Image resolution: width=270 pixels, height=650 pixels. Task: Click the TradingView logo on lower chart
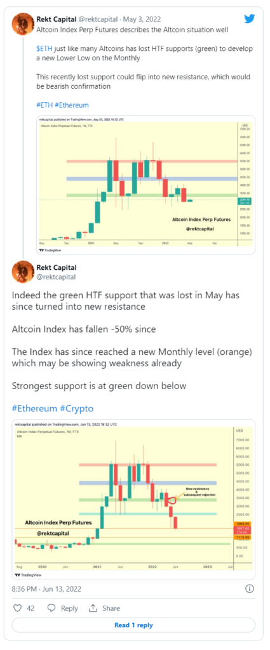coord(27,575)
